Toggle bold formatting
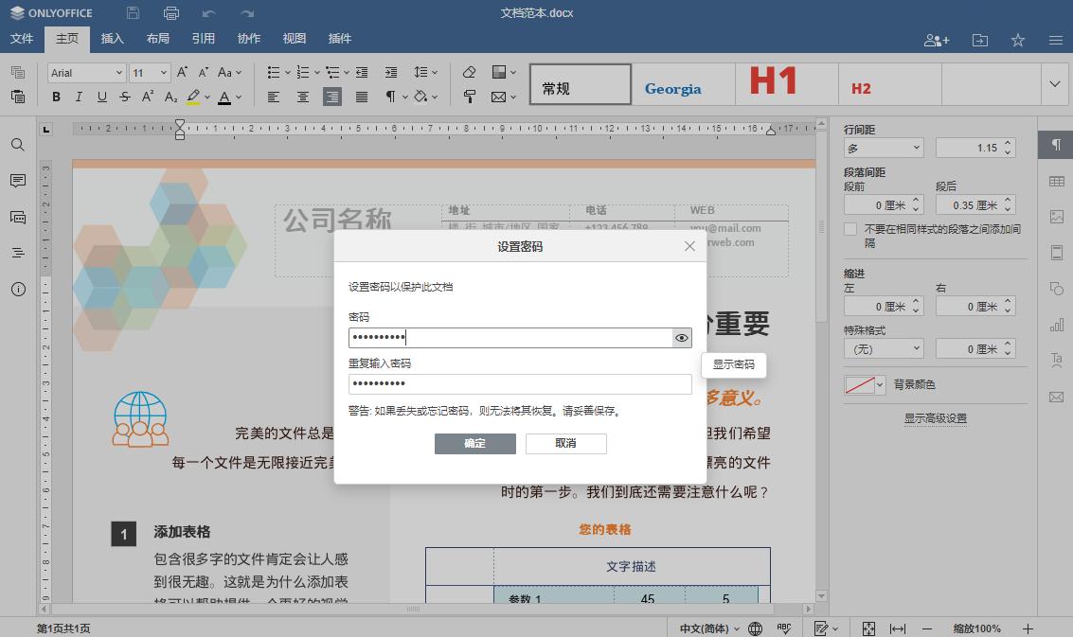Viewport: 1073px width, 637px height. [x=56, y=97]
